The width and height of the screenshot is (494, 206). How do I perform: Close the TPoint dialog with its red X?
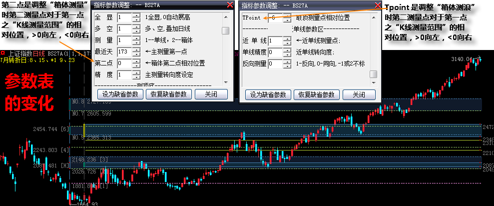[378, 5]
